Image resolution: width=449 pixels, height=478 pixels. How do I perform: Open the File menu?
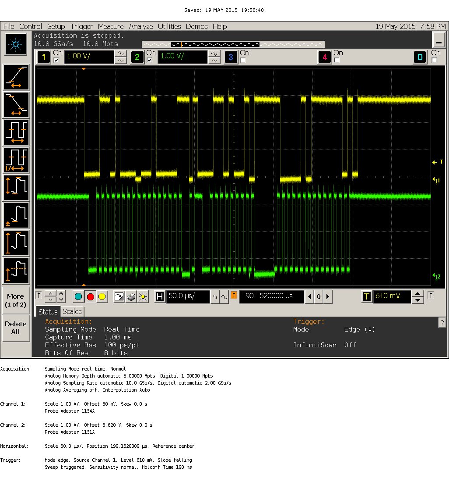(9, 26)
